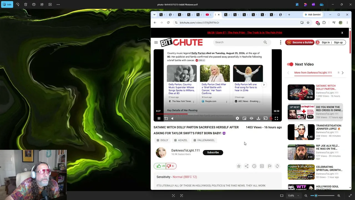Viewport: 355px width, 200px height.
Task: Enable picture-in-picture mode
Action: point(244,118)
